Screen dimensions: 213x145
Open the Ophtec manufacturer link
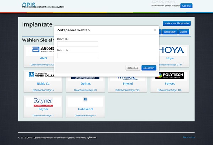tap(86, 84)
